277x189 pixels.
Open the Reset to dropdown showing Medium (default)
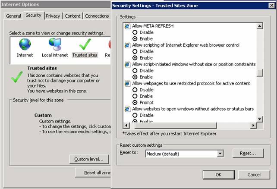[x=220, y=154]
